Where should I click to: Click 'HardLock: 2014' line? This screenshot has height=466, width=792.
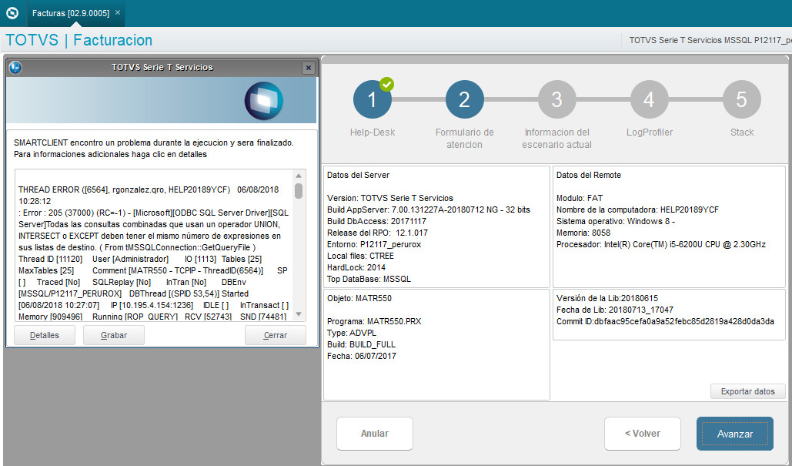tap(356, 268)
